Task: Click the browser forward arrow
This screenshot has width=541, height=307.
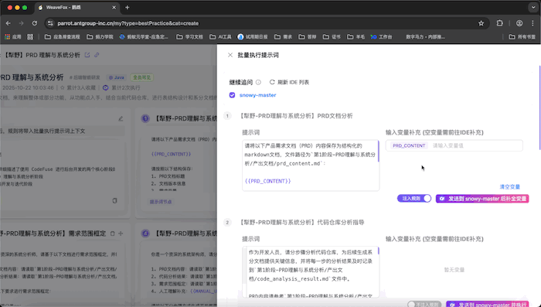Action: pyautogui.click(x=22, y=23)
